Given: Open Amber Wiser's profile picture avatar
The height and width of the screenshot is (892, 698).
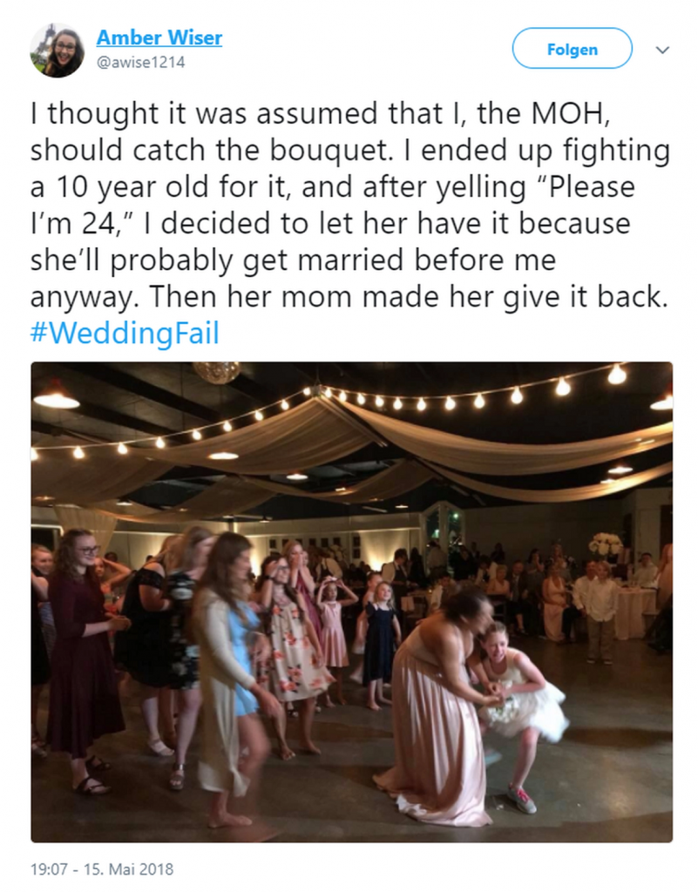Looking at the screenshot, I should tap(57, 51).
